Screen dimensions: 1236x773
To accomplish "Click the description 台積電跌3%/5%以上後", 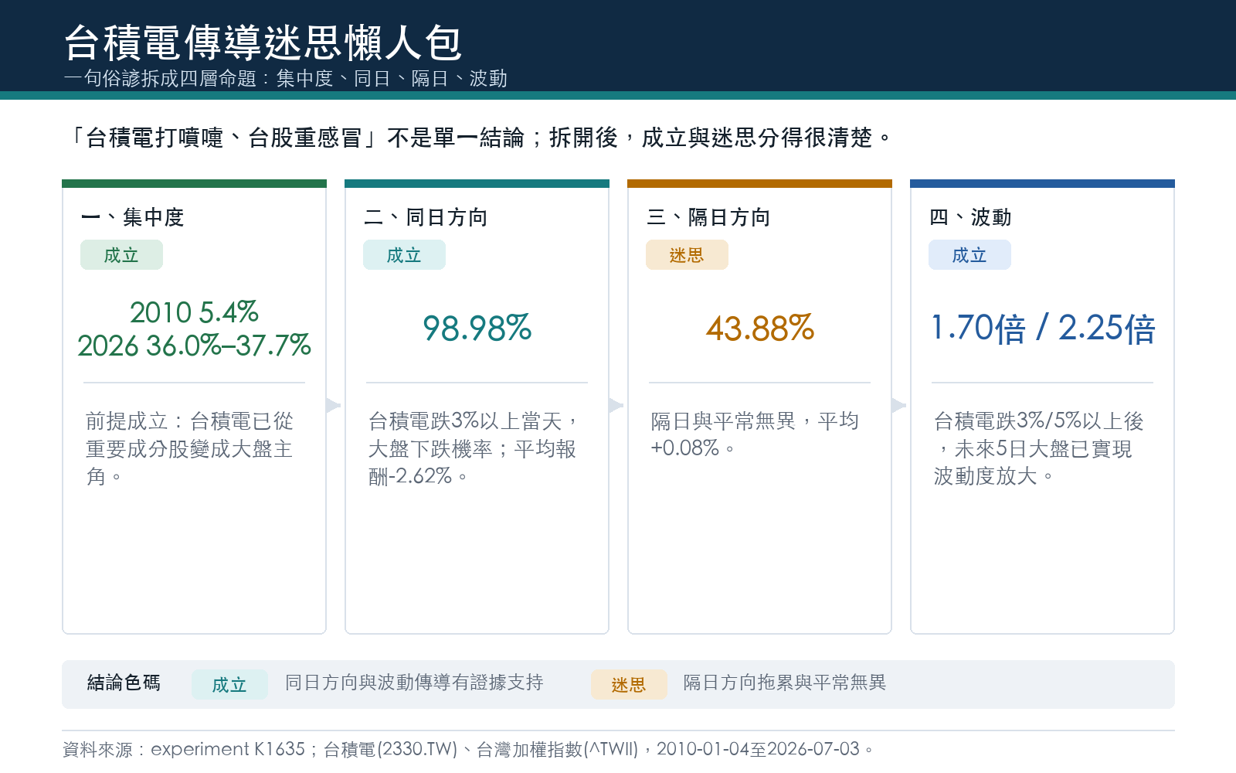I will (x=1039, y=448).
